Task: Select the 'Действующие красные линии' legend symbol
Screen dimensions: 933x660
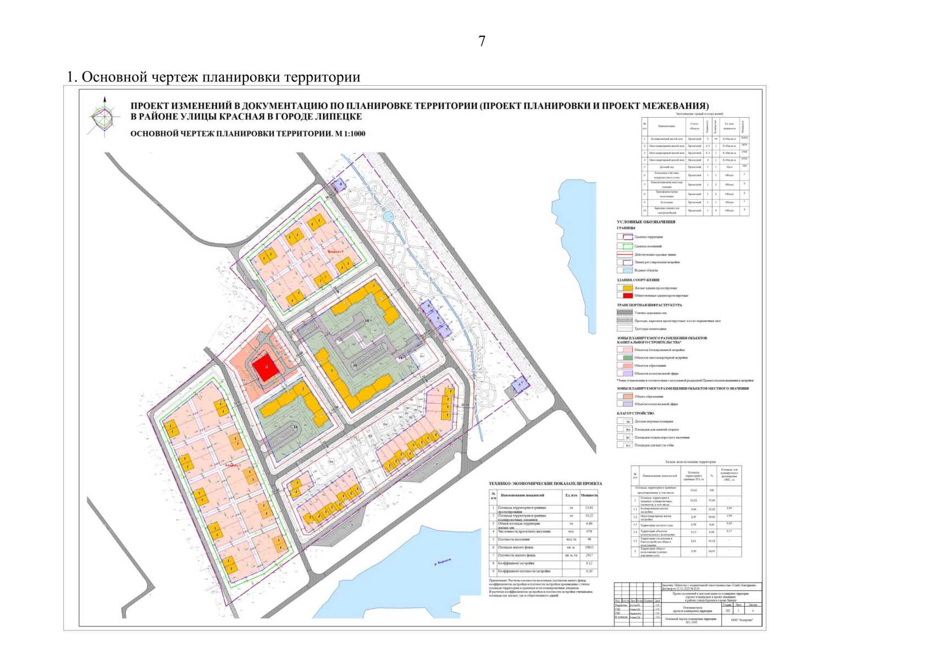Action: [x=624, y=255]
